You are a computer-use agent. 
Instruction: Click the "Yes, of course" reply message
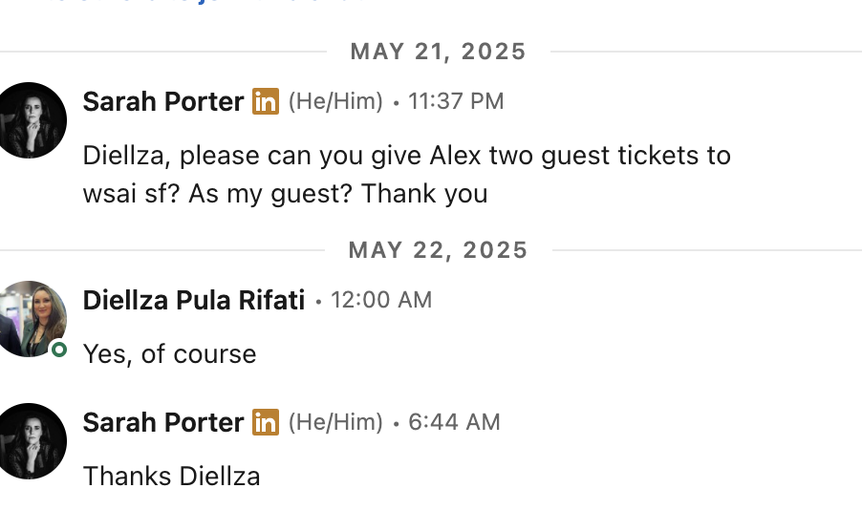(x=170, y=354)
